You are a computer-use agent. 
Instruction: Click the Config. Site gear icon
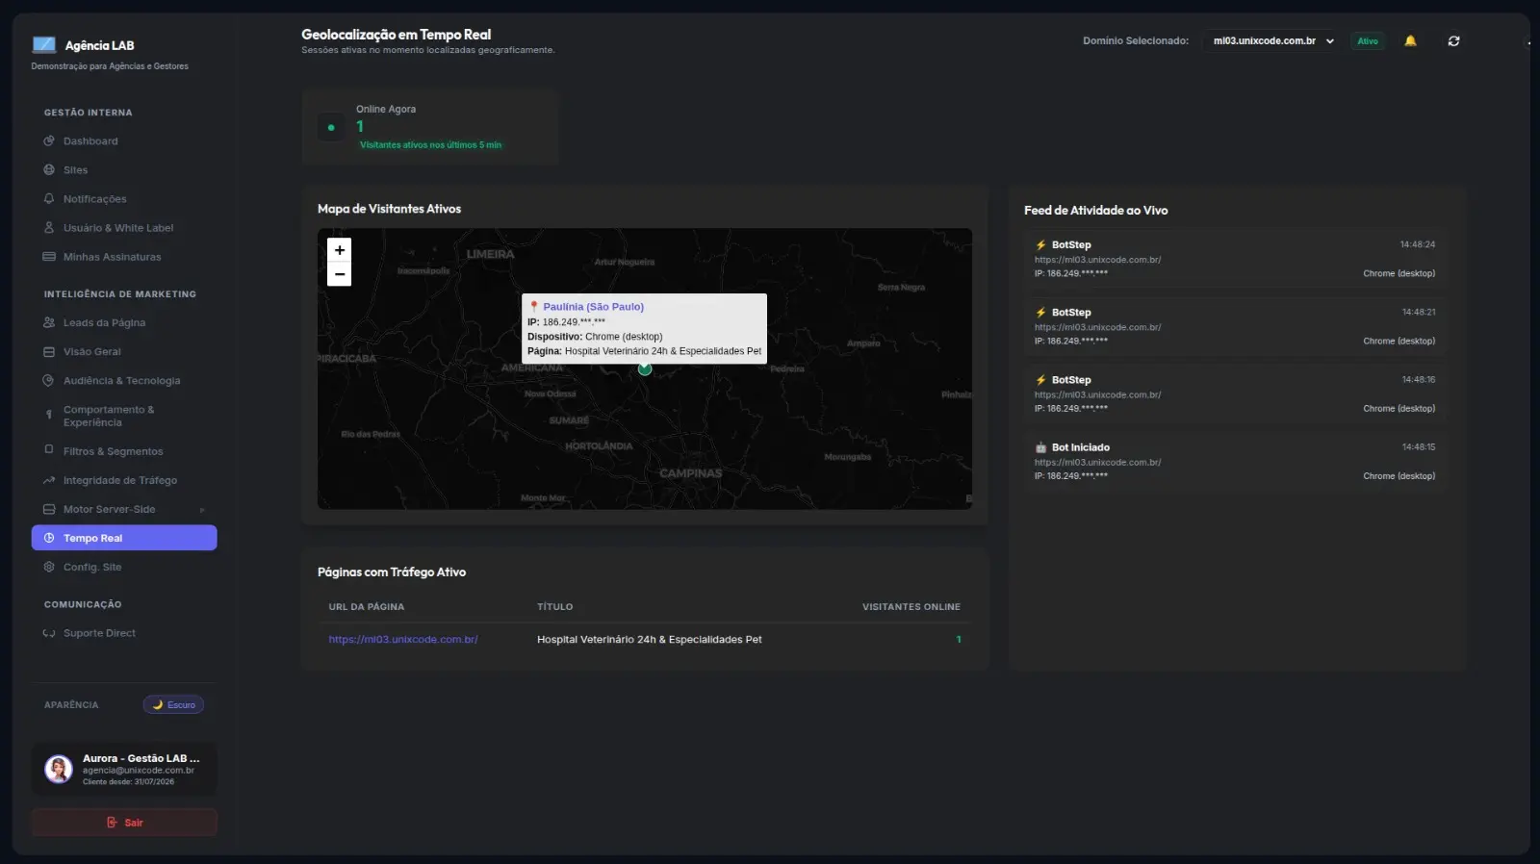tap(49, 567)
